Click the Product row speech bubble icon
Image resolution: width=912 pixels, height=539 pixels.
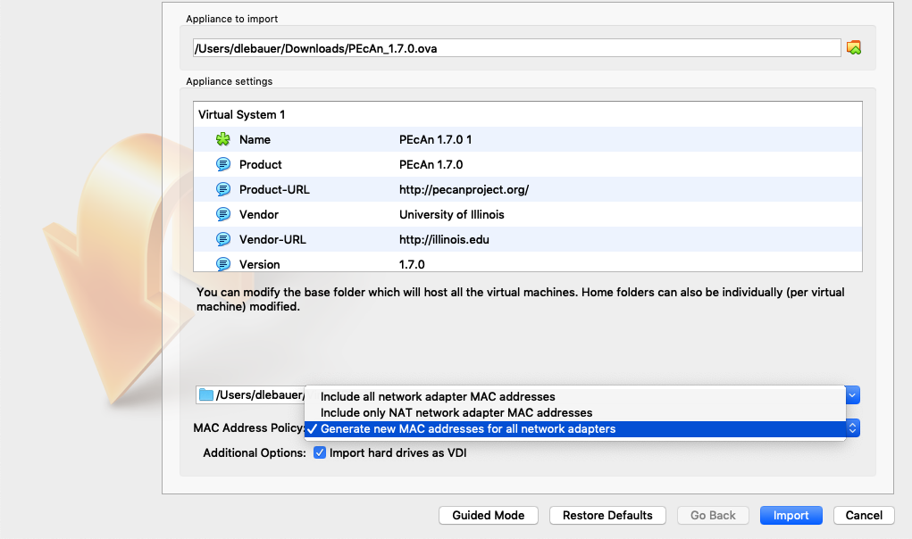pyautogui.click(x=223, y=165)
